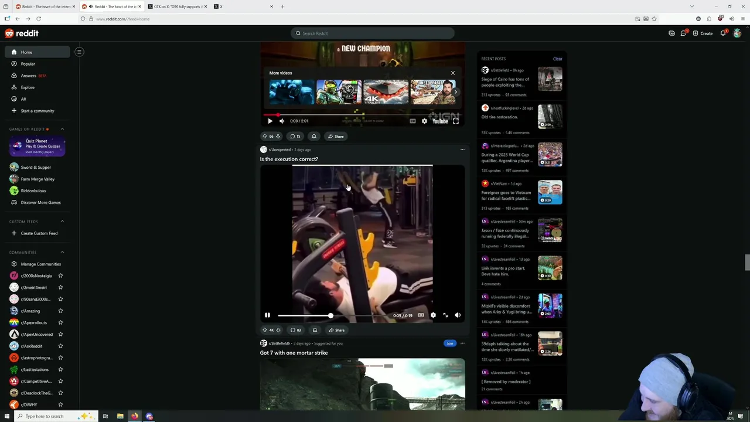Open the user avatar profile menu
Viewport: 750px width, 422px height.
(x=737, y=33)
